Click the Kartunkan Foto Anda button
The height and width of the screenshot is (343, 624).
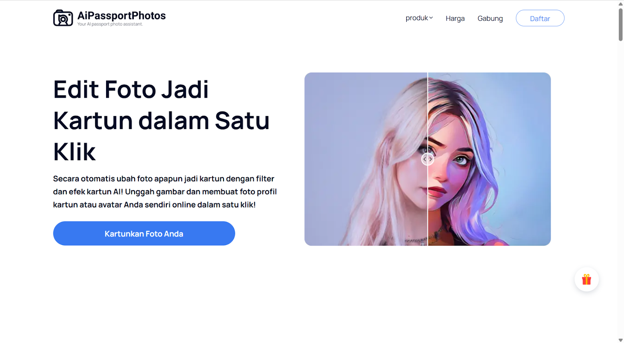144,233
